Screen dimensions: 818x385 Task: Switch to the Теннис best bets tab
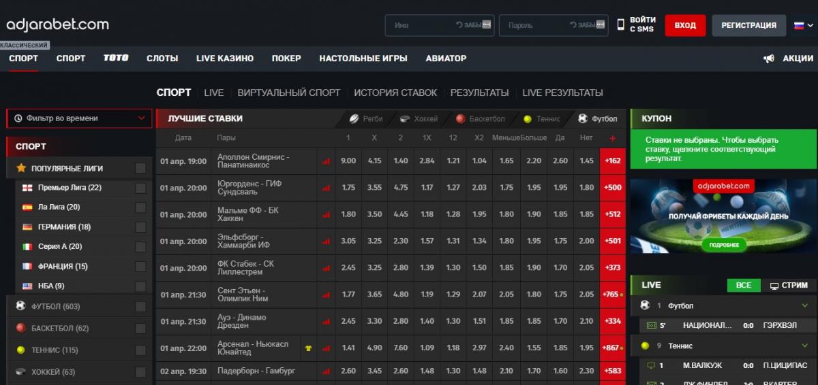click(x=541, y=118)
